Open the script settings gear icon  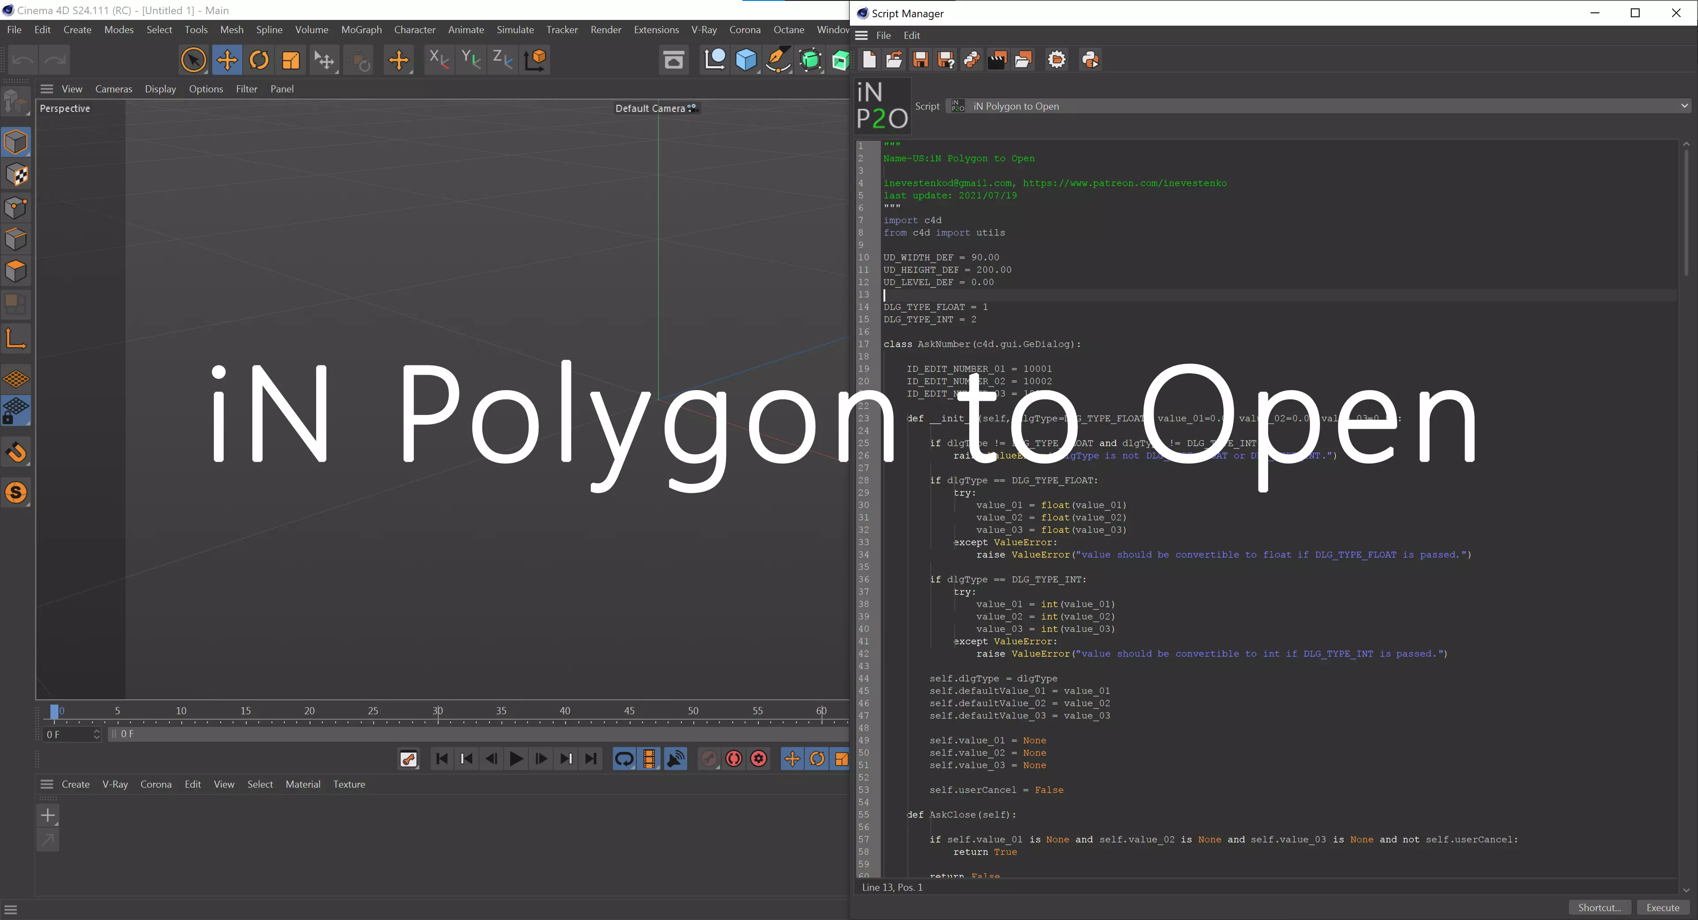point(1057,60)
